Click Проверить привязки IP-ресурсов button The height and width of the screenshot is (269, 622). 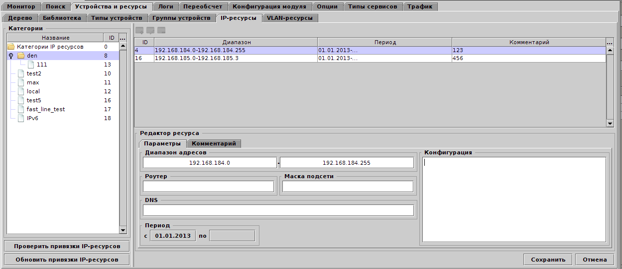pyautogui.click(x=67, y=246)
